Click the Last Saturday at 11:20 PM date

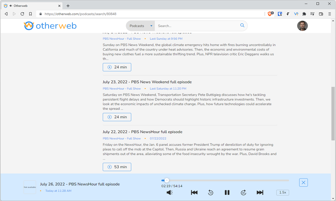click(168, 89)
